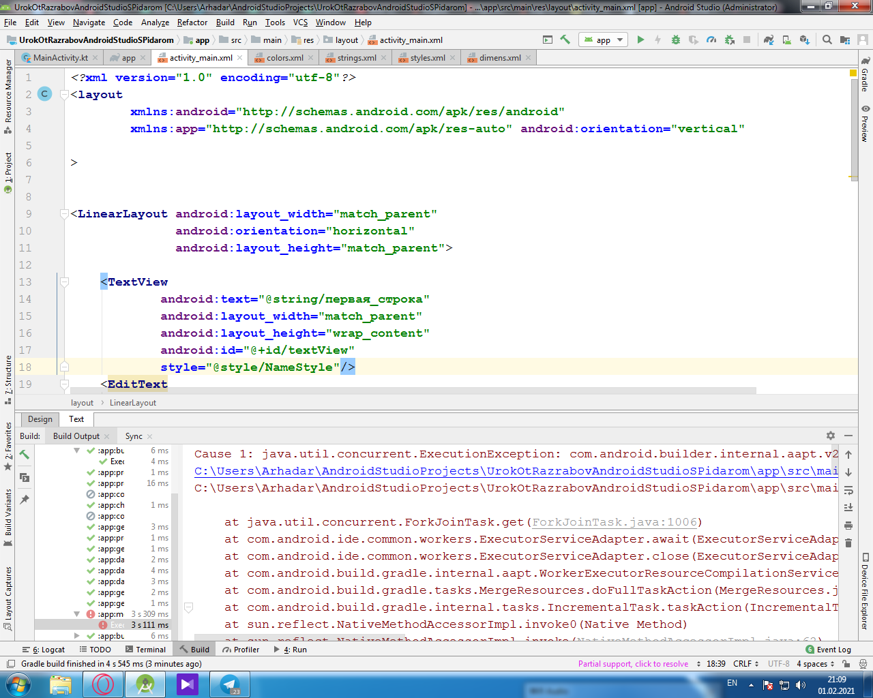Click Build panel rebuild hammer icon
Viewport: 873px width, 698px height.
pos(25,454)
